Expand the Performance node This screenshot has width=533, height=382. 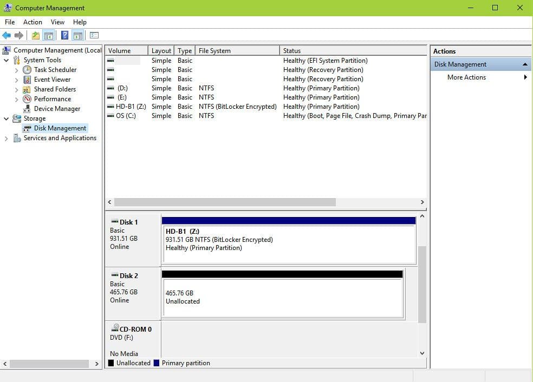(x=16, y=99)
